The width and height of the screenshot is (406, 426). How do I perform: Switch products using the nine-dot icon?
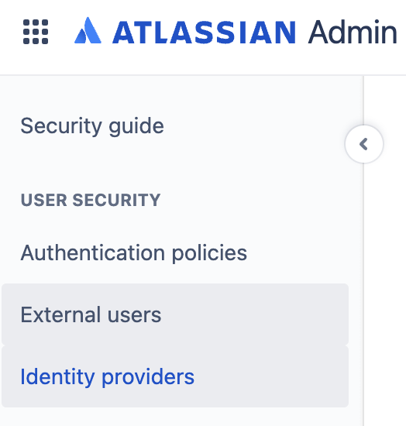point(36,32)
